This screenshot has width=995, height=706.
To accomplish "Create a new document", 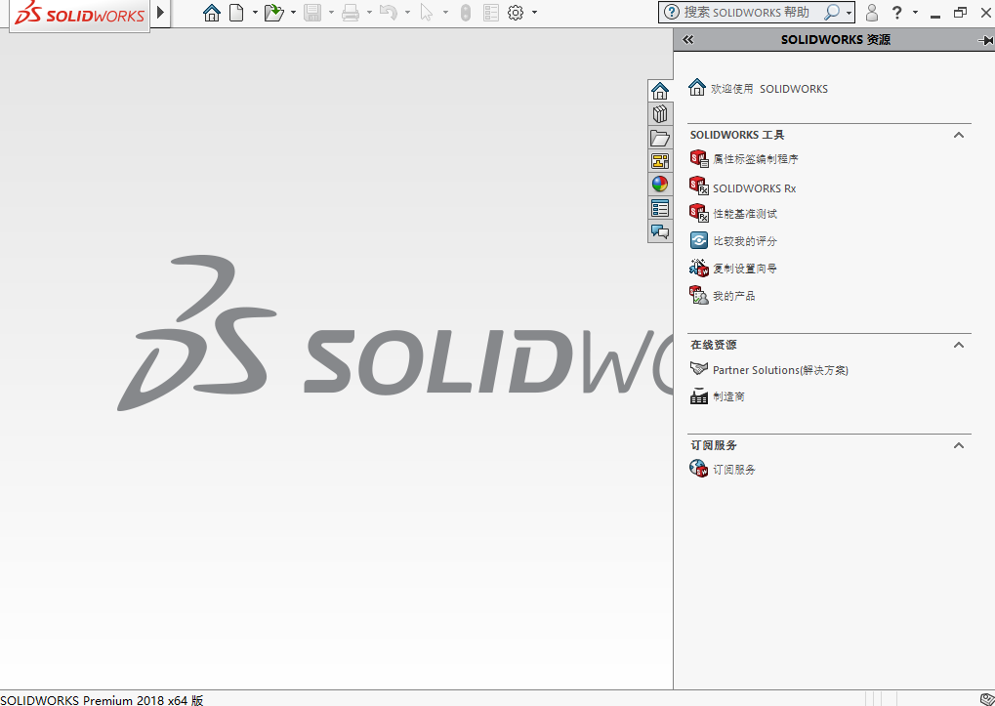I will point(237,13).
